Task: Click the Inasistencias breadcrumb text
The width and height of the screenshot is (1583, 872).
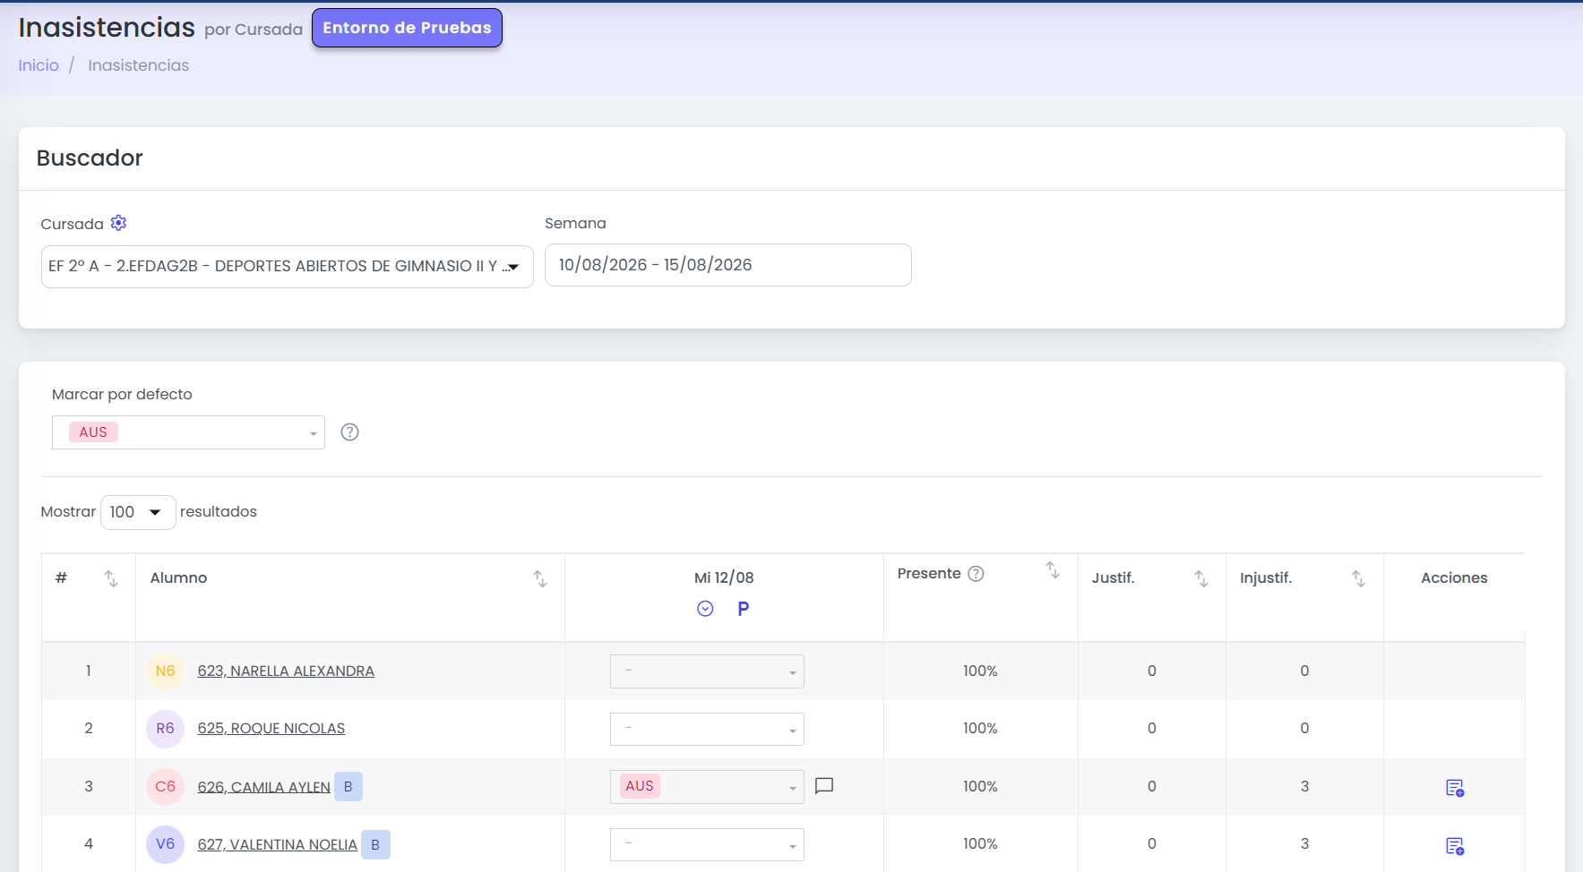Action: 138,65
